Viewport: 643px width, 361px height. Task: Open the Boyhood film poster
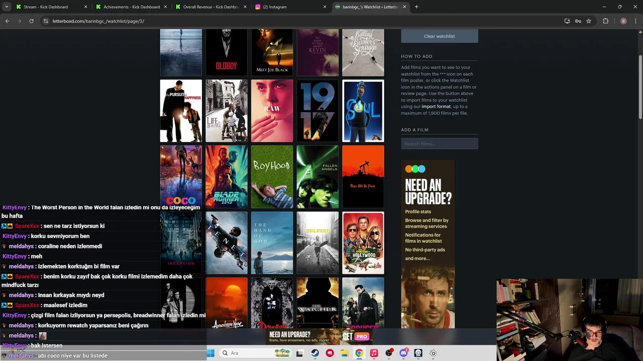[x=272, y=176]
